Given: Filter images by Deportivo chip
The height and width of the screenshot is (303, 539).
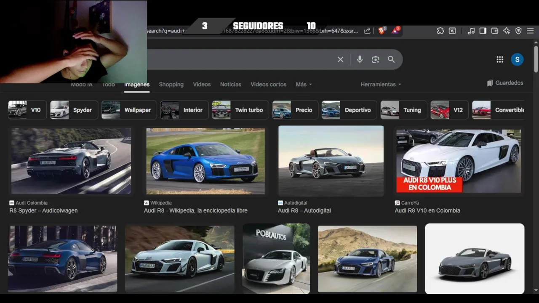Looking at the screenshot, I should pyautogui.click(x=350, y=110).
